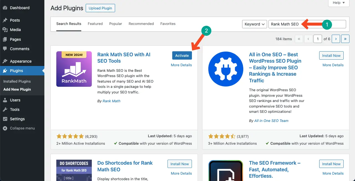Open the RankMath plugin logo thumbnail
Viewport: 355px width, 181px height.
click(x=74, y=69)
